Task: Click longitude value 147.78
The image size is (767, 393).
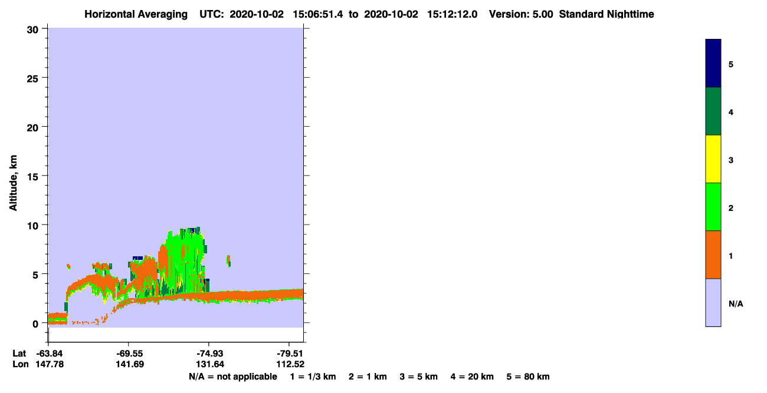Action: 50,364
